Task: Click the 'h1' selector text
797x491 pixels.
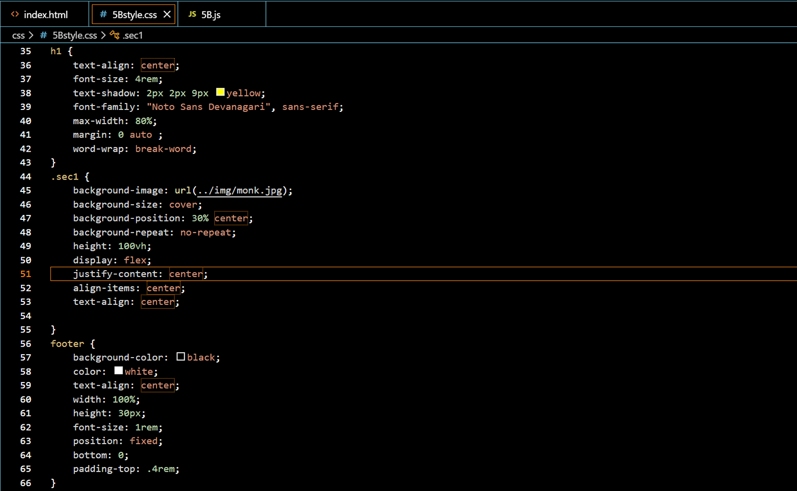Action: click(56, 51)
